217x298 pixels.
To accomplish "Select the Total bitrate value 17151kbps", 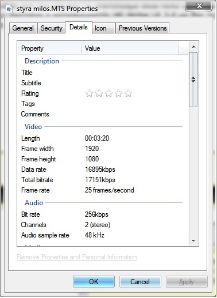I will 100,180.
